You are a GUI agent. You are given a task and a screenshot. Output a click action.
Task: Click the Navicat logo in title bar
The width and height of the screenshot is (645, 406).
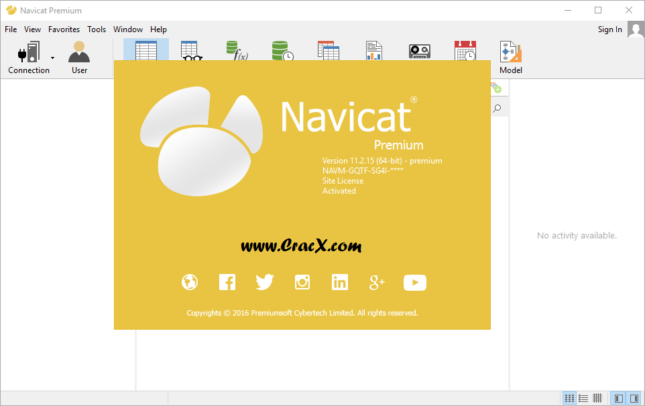point(11,10)
